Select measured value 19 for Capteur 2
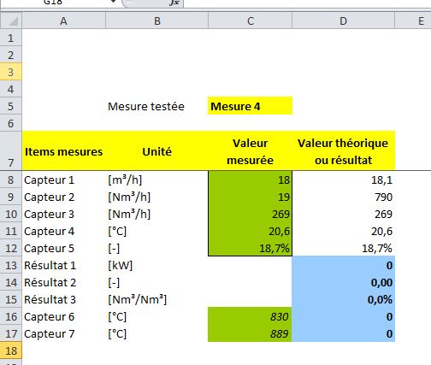Image resolution: width=431 pixels, height=365 pixels. tap(250, 197)
